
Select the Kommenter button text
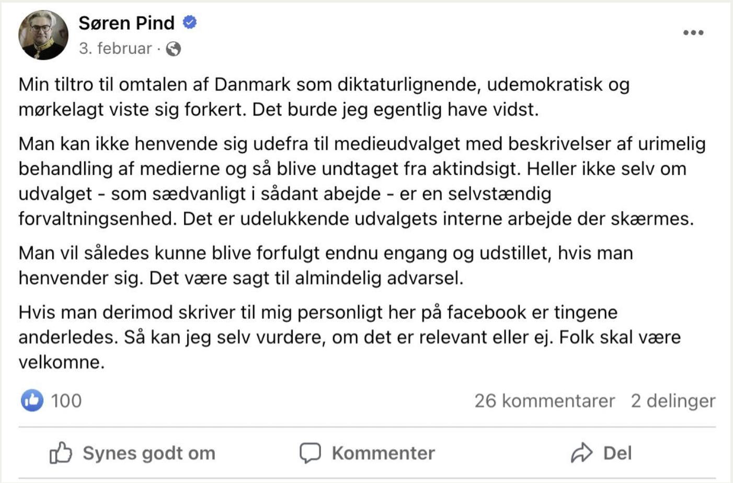point(383,453)
